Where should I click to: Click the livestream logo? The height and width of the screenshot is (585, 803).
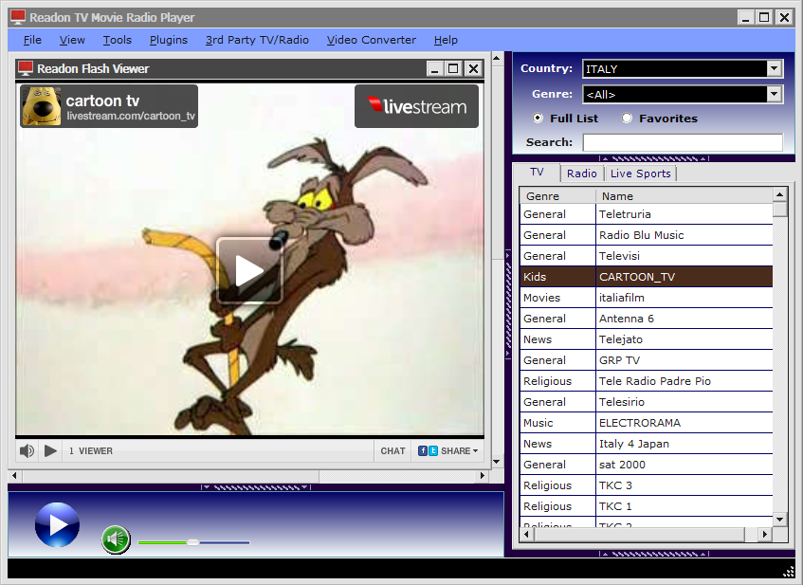(x=416, y=106)
